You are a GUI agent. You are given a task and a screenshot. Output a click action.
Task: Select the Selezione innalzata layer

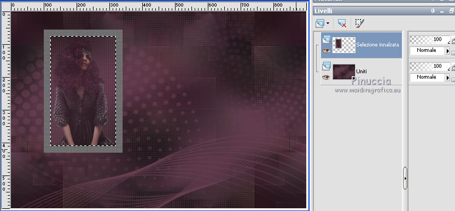[x=361, y=45]
